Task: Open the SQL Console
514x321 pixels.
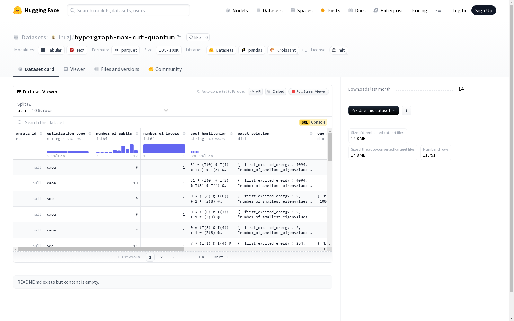Action: (x=313, y=122)
